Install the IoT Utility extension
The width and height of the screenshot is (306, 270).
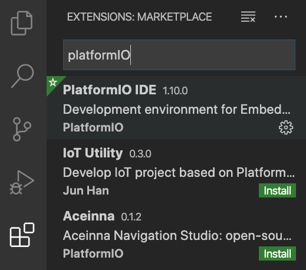tap(277, 190)
